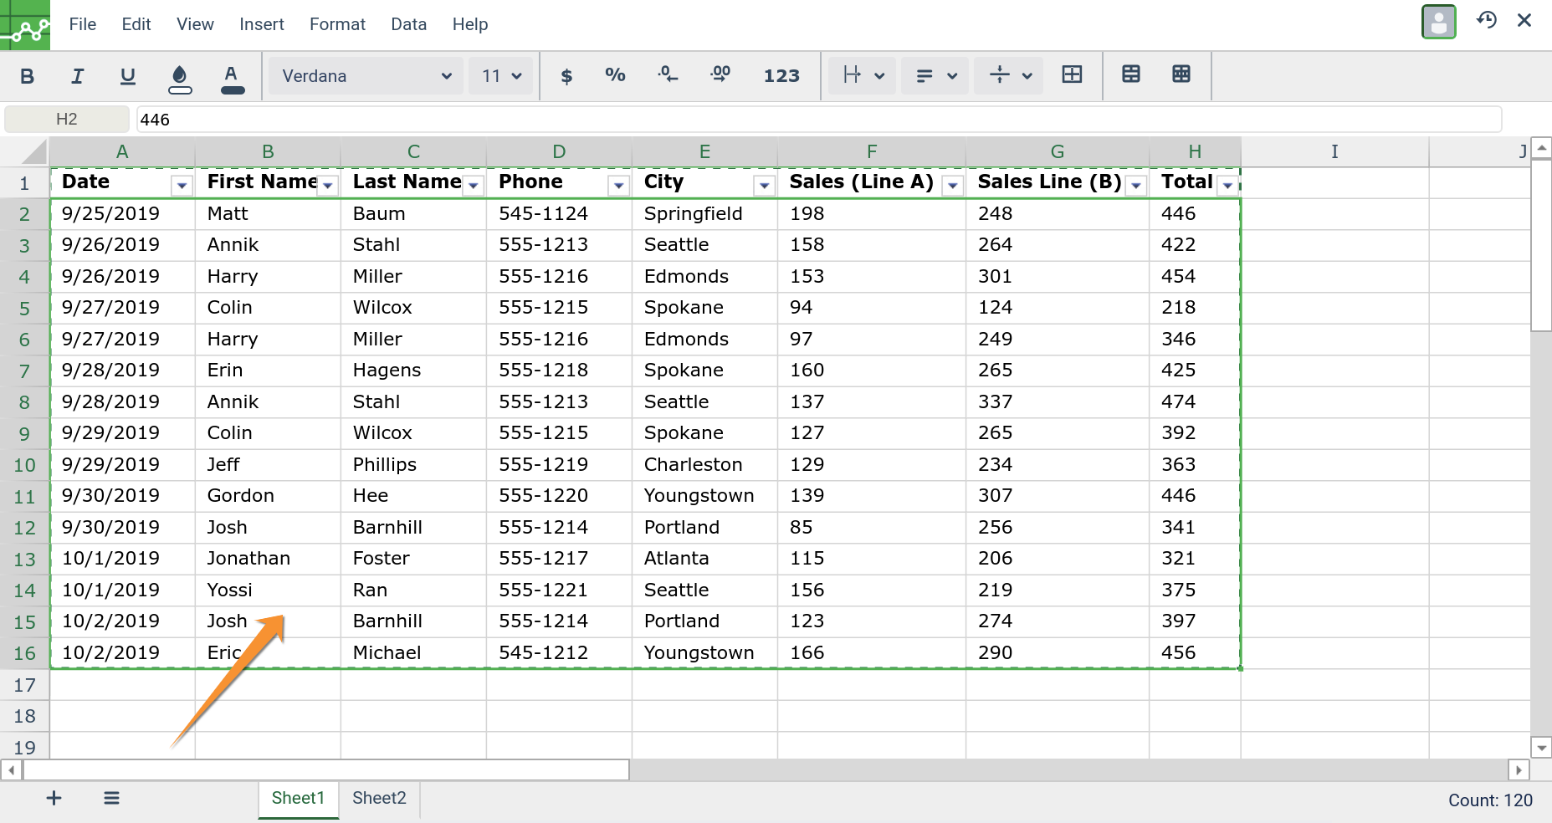Viewport: 1552px width, 823px height.
Task: Open the fill color tool
Action: [179, 76]
